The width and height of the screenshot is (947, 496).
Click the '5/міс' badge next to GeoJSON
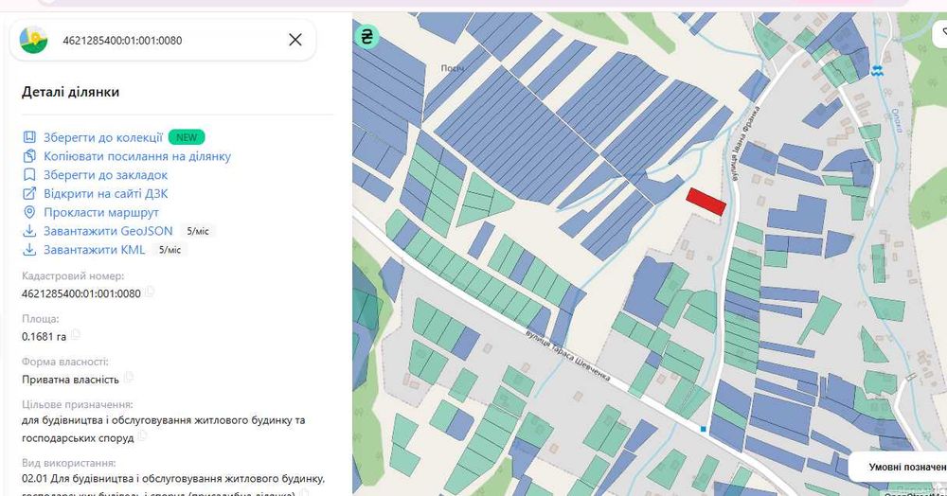[198, 231]
